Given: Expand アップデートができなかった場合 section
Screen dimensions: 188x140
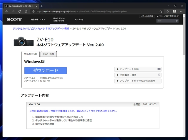Looking at the screenshot, I should click(138, 81).
